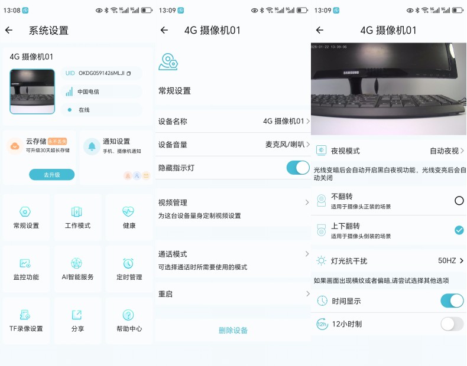The image size is (467, 366).
Task: Tap 可选择通话时所需要使用的模式 description
Action: (x=203, y=267)
